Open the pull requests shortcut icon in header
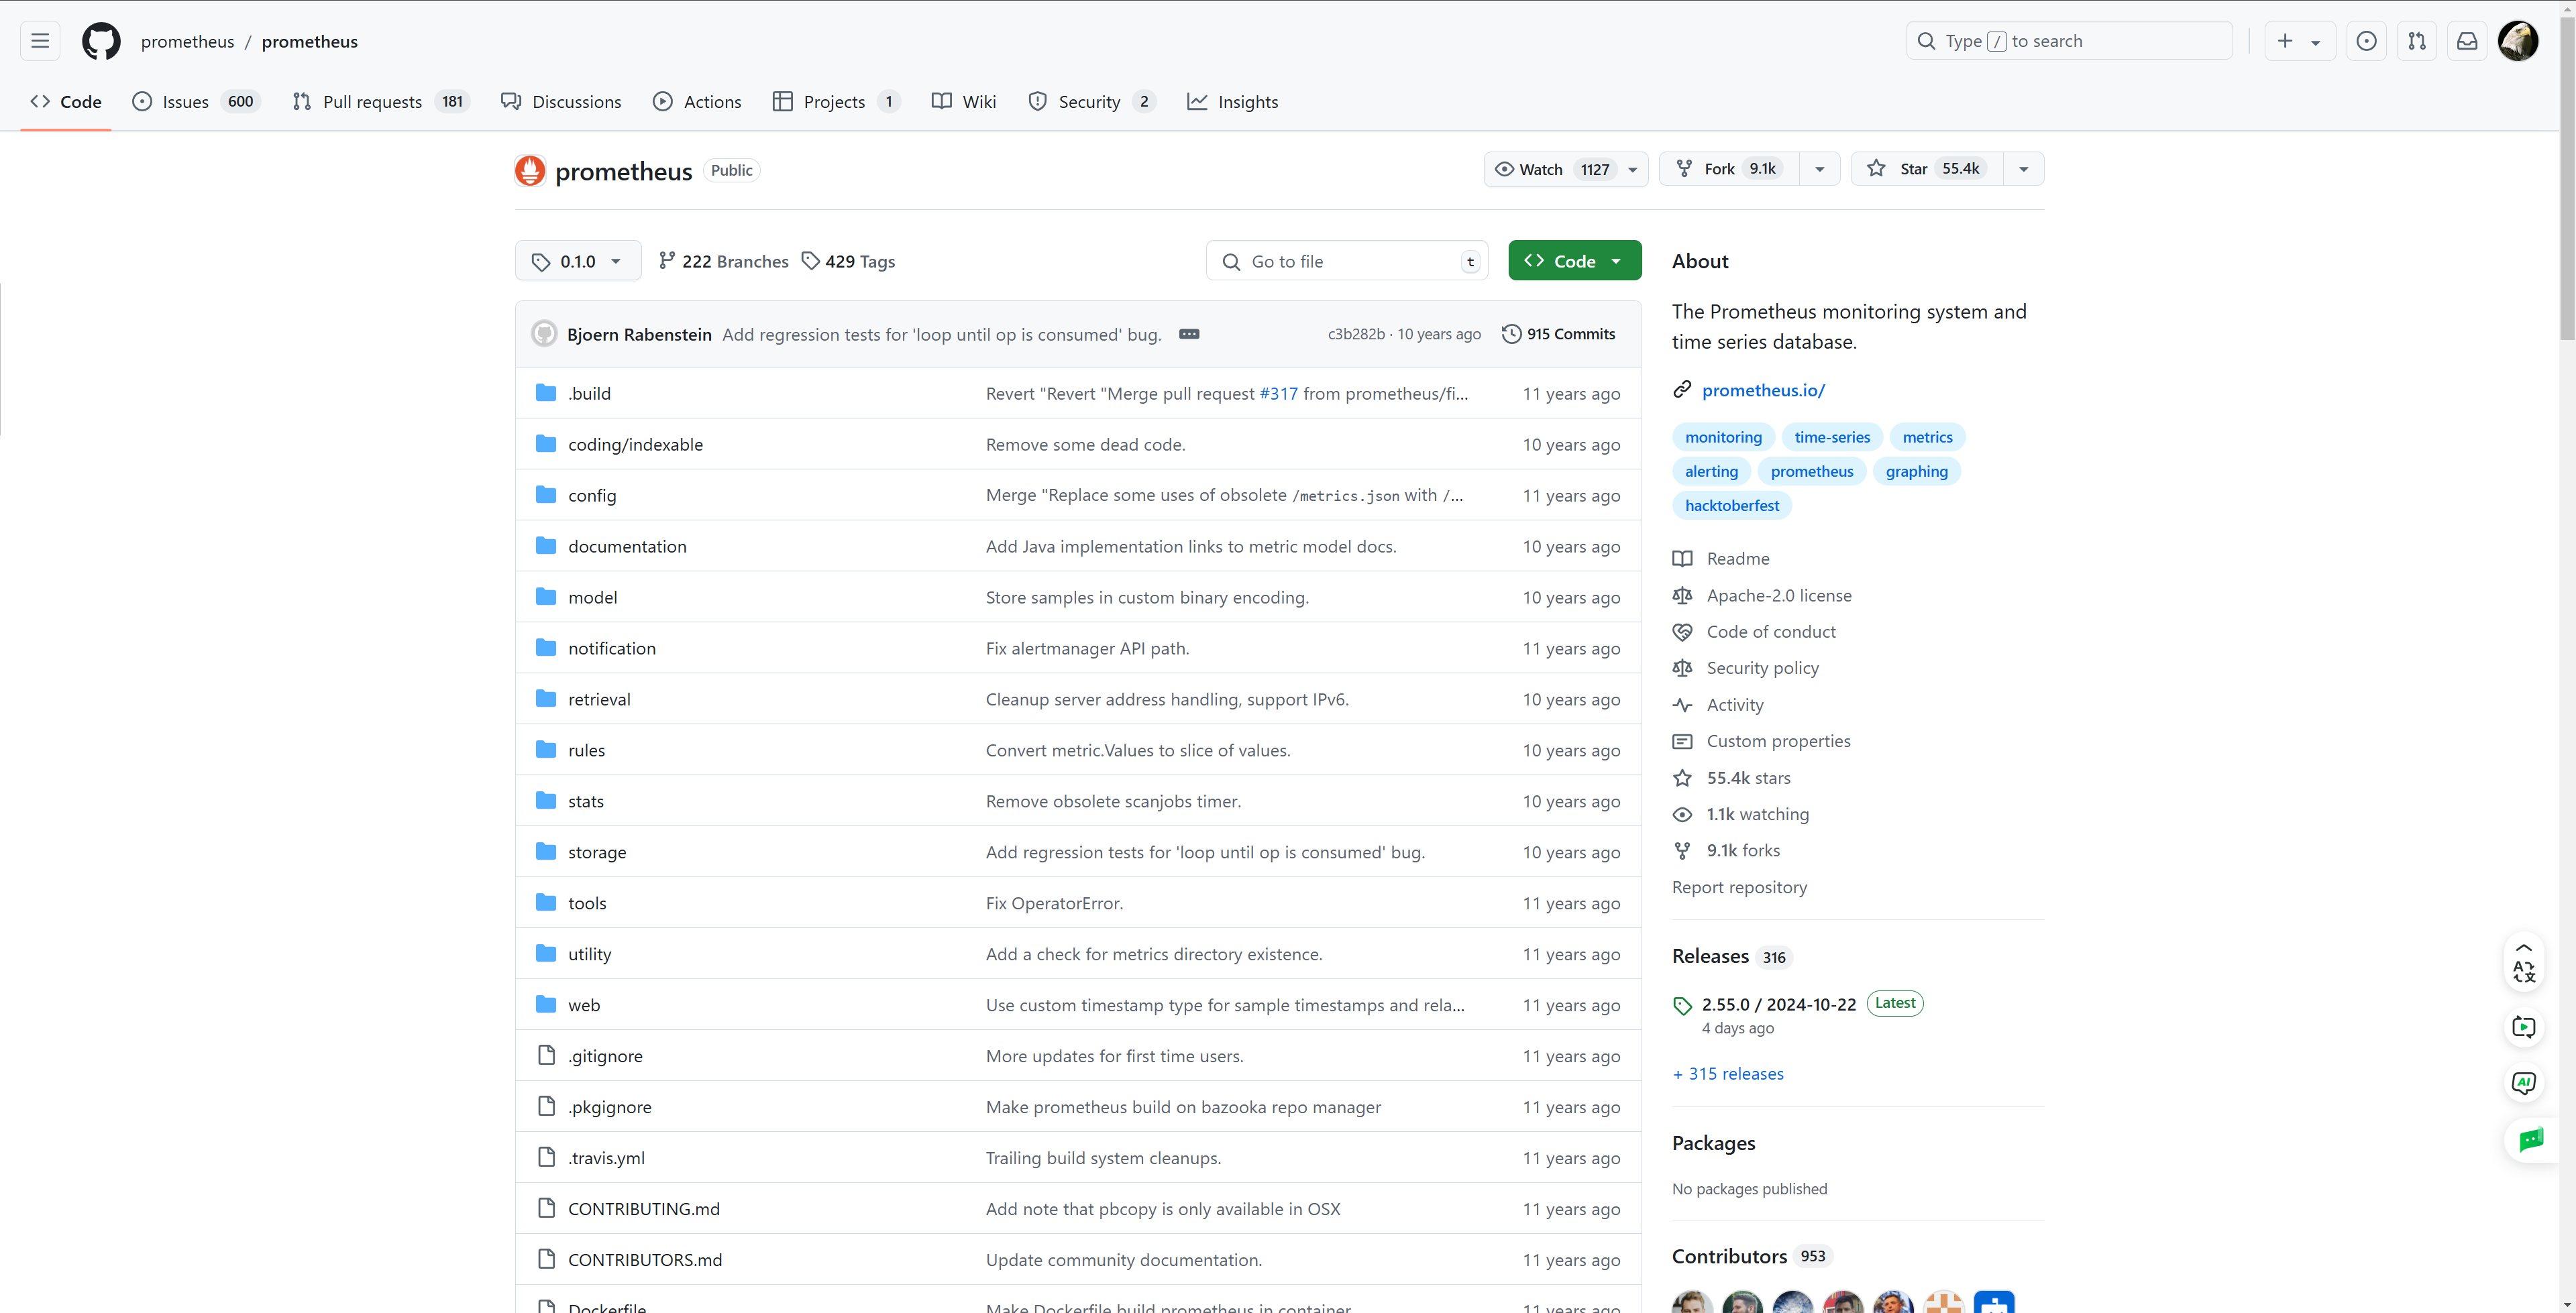This screenshot has width=2576, height=1313. click(2417, 41)
